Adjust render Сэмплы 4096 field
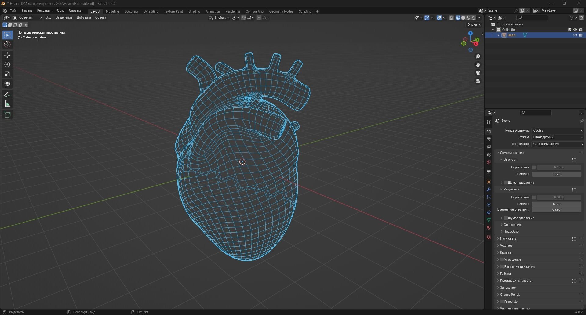Viewport: 586px width, 315px height. click(556, 204)
